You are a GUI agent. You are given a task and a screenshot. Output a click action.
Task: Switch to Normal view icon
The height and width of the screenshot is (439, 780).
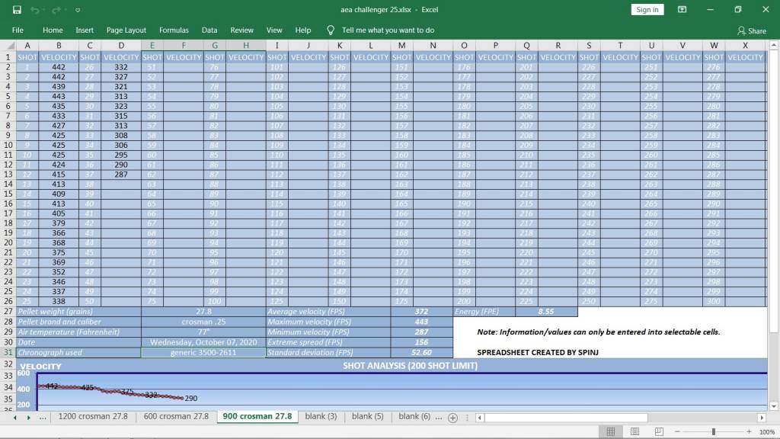point(611,431)
